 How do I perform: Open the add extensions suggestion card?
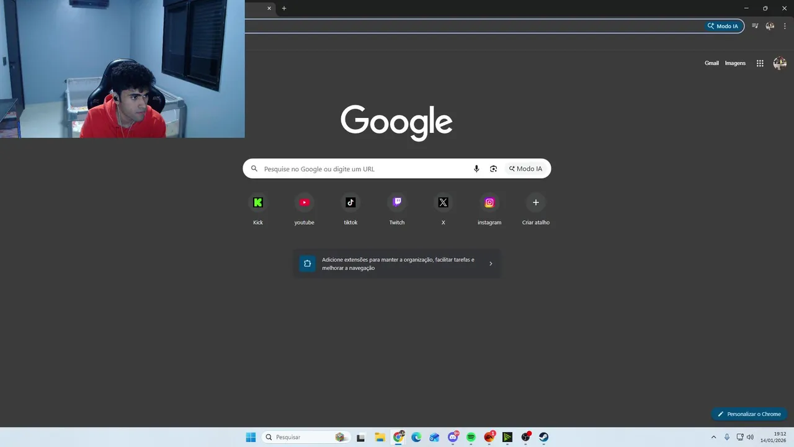pos(397,264)
